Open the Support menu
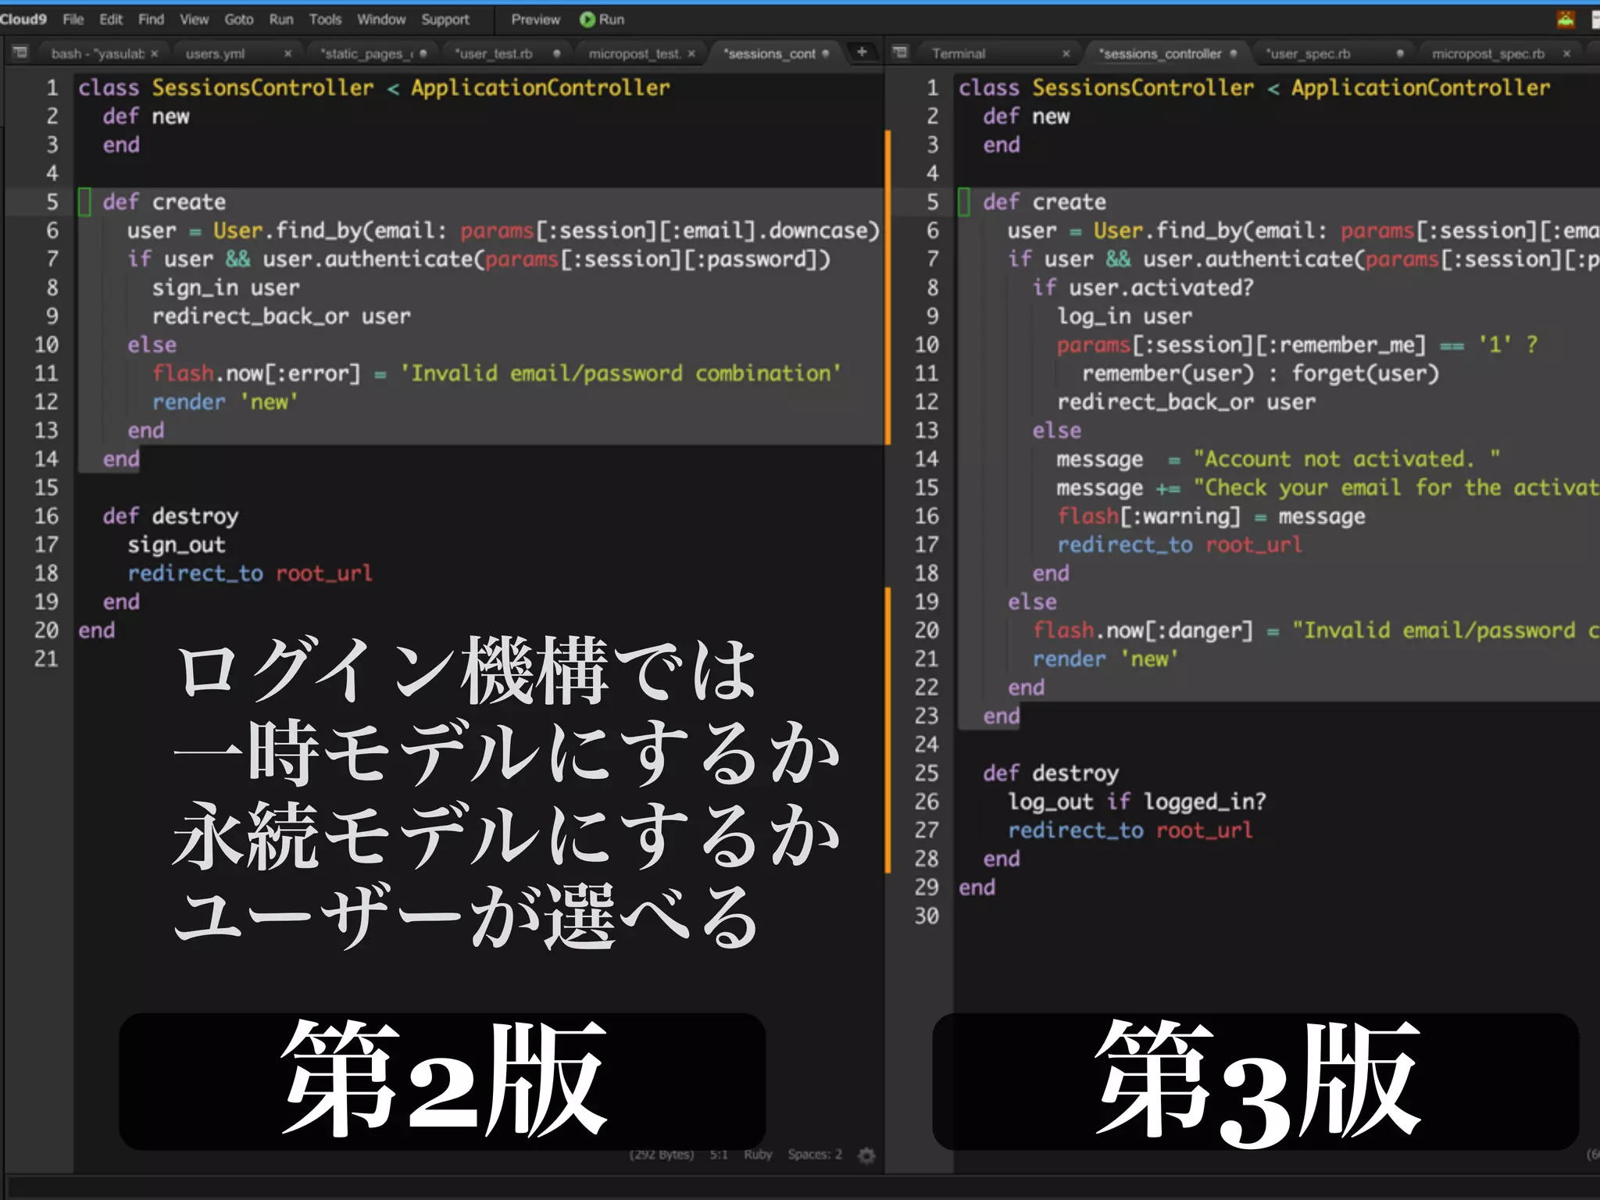Image resolution: width=1600 pixels, height=1200 pixels. point(445,20)
